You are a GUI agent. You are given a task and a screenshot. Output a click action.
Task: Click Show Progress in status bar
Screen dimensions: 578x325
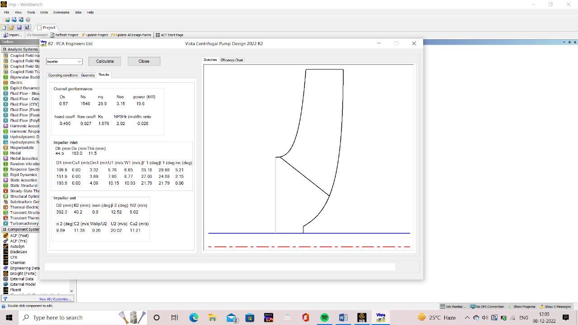pyautogui.click(x=522, y=306)
